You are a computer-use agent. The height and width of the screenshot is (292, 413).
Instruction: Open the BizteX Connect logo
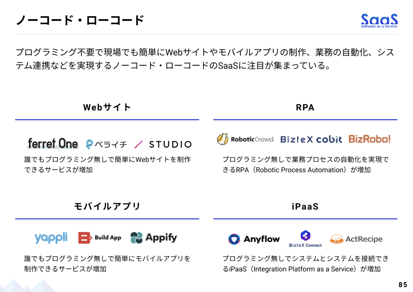click(x=306, y=239)
